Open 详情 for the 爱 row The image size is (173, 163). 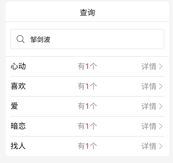[x=149, y=106]
